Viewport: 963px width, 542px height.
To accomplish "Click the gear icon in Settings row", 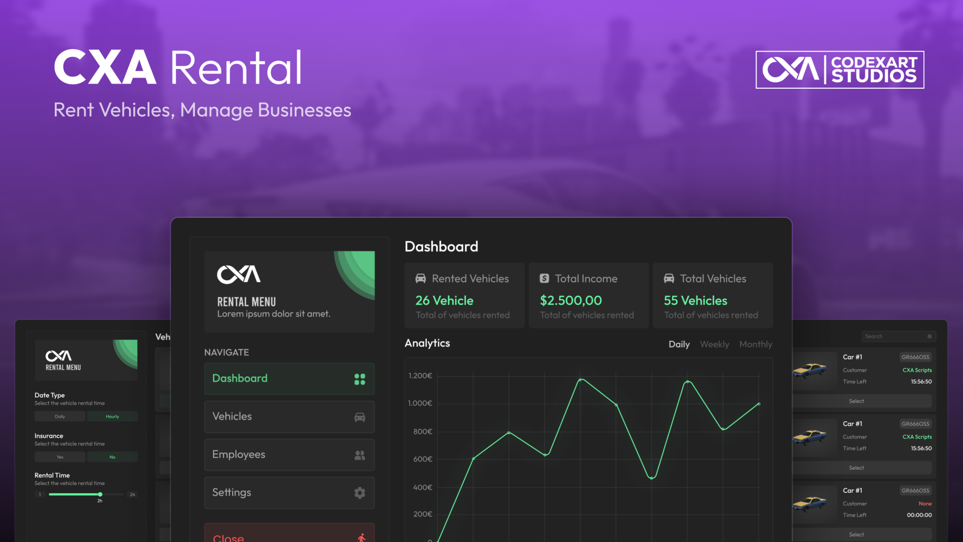I will tap(360, 493).
